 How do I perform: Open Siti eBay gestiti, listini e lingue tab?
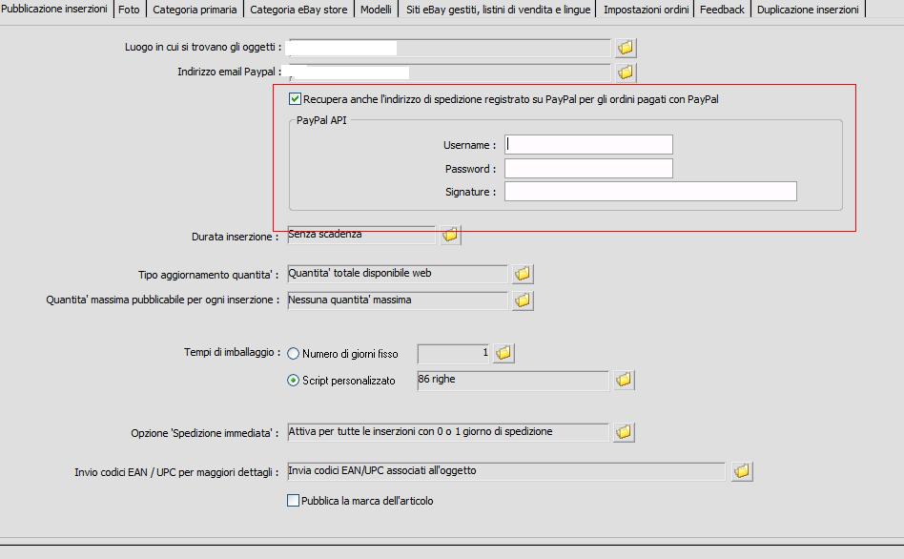498,10
